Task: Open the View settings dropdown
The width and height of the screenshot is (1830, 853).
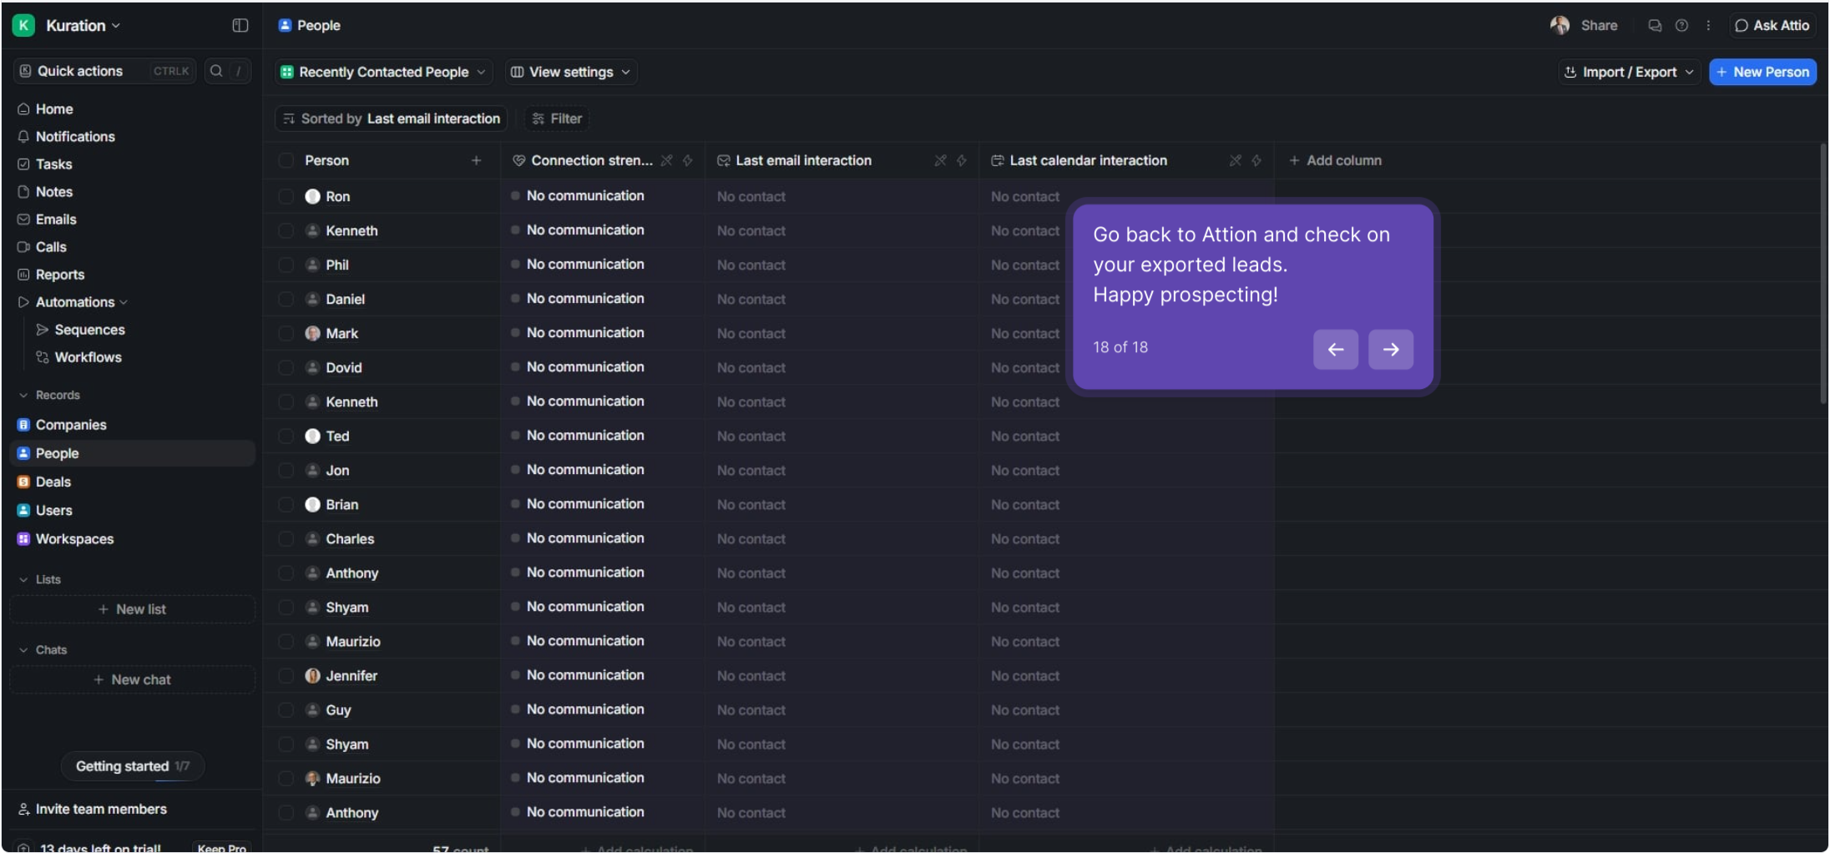Action: [571, 72]
